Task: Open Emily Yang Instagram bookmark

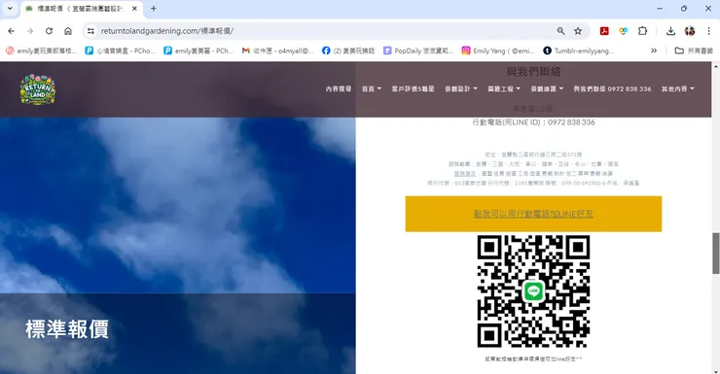Action: [x=498, y=51]
